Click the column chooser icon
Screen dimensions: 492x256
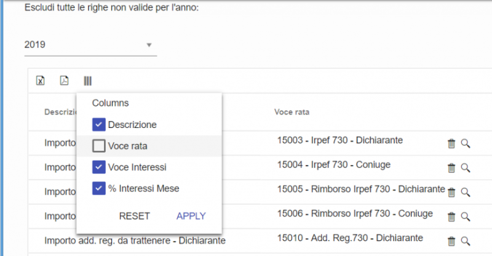pos(88,81)
